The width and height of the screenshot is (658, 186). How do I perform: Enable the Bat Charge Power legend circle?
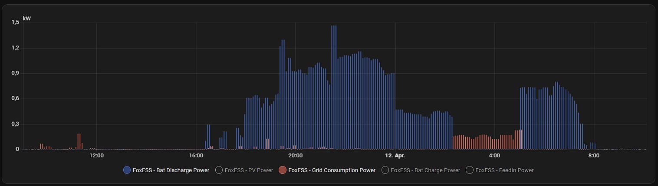(385, 170)
